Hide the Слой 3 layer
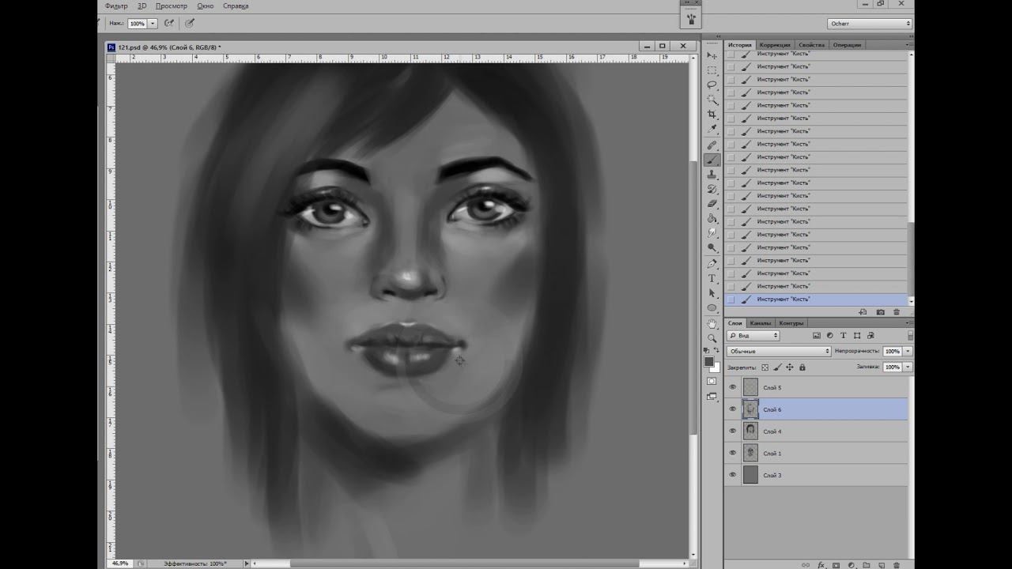This screenshot has width=1012, height=569. point(732,475)
